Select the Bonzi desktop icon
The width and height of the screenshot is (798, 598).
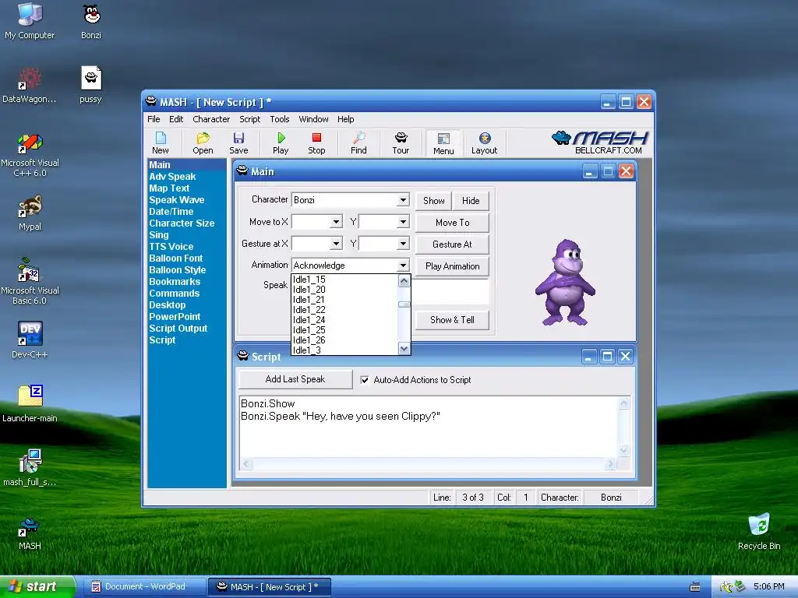pos(91,21)
